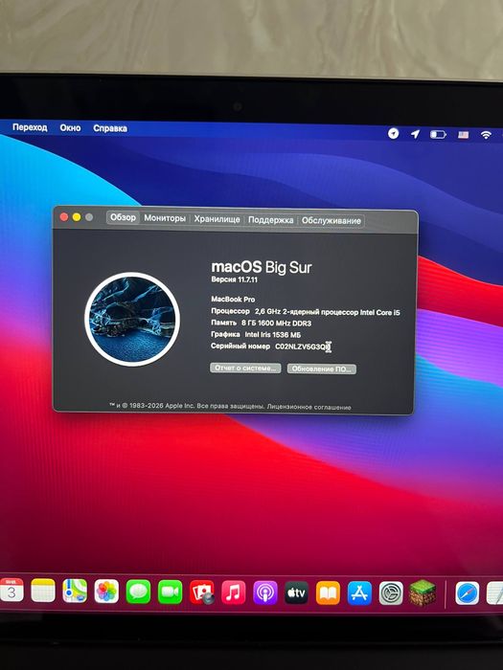Open Safari from the Dock
Image resolution: width=503 pixels, height=670 pixels.
[x=468, y=593]
